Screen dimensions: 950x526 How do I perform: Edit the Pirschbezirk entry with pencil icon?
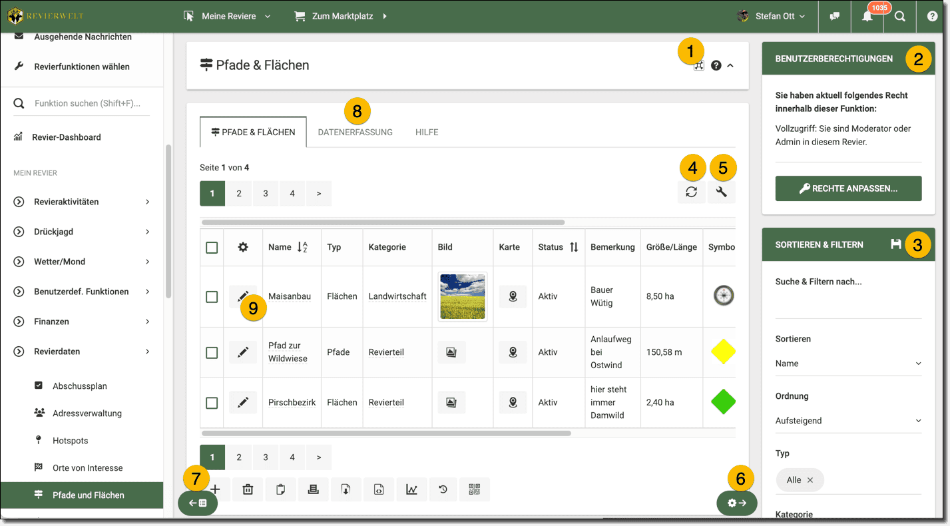tap(243, 402)
